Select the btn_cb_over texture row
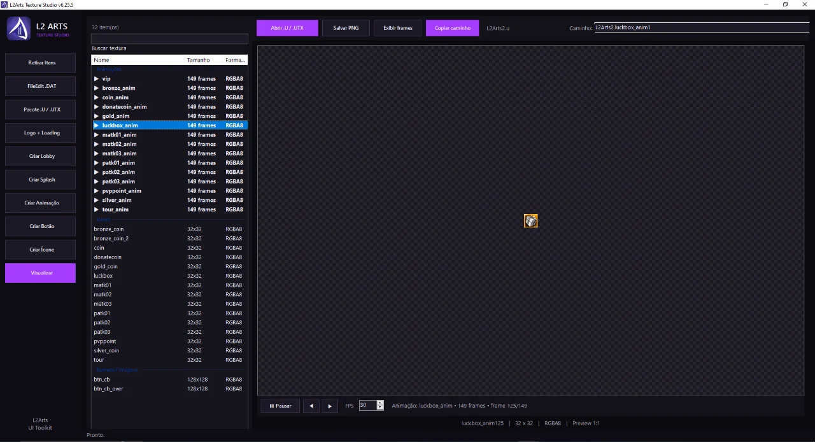This screenshot has height=442, width=815. coord(169,389)
